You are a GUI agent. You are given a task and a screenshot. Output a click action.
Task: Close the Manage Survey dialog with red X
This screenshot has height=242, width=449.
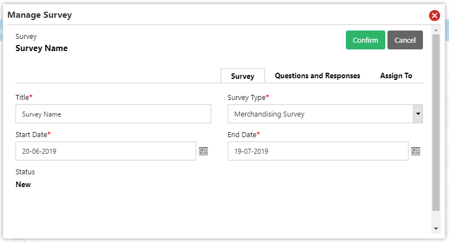434,16
